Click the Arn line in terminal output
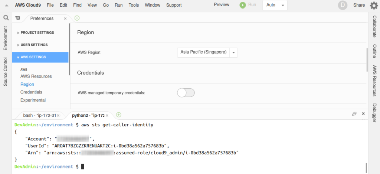The image size is (380, 174). [x=132, y=153]
